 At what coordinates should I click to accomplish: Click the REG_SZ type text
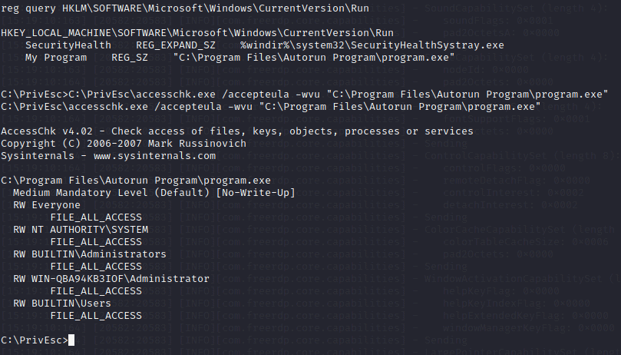click(130, 58)
